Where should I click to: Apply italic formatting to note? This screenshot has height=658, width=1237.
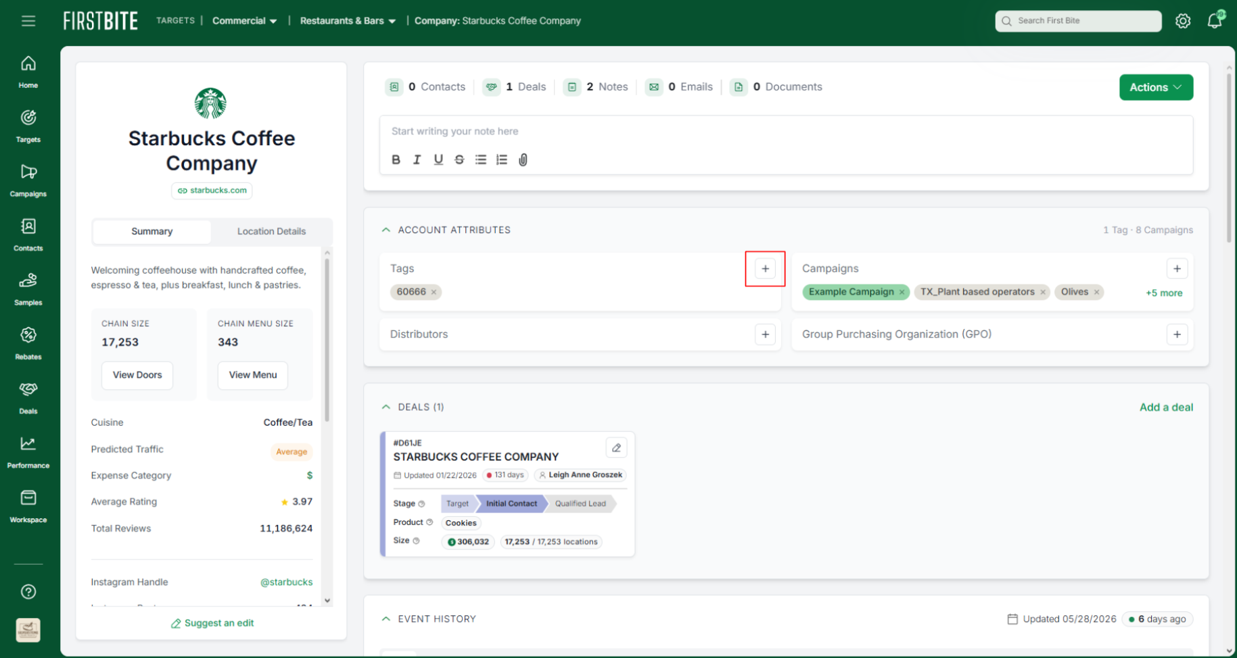pos(417,159)
